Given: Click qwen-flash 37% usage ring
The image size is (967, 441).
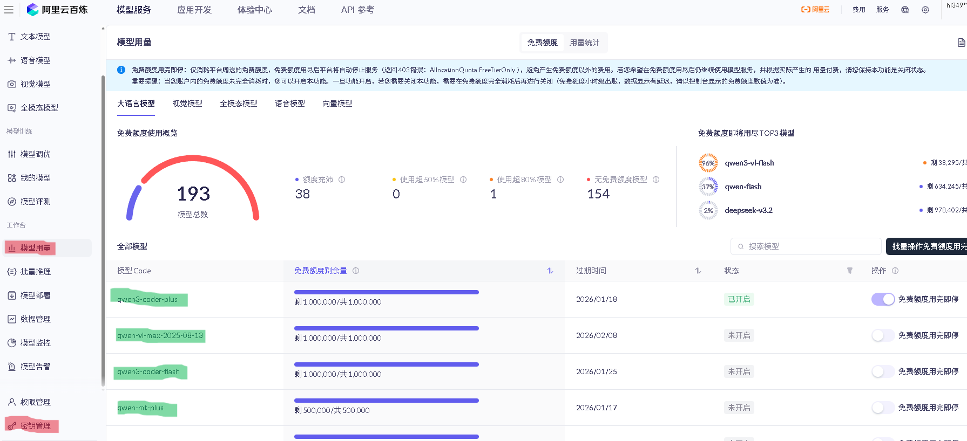Looking at the screenshot, I should click(708, 187).
